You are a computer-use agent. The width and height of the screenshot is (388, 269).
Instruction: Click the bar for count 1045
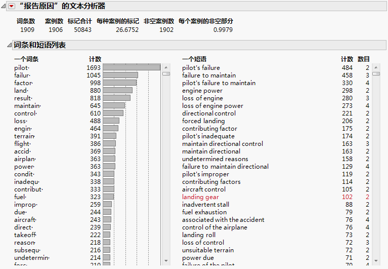tap(120, 75)
